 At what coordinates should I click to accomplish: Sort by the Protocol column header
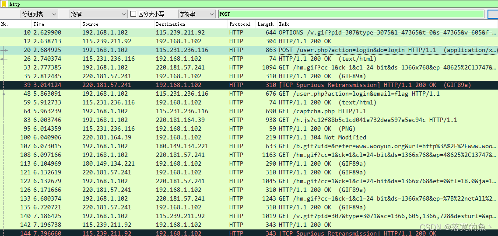point(242,24)
